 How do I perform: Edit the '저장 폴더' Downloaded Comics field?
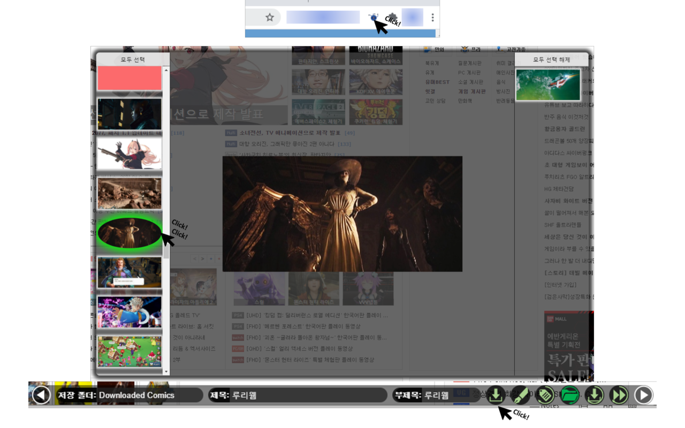point(129,395)
